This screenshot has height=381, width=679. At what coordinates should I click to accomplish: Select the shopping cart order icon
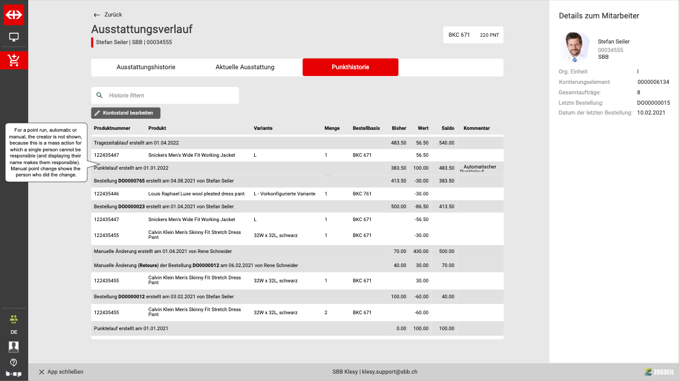tap(14, 60)
